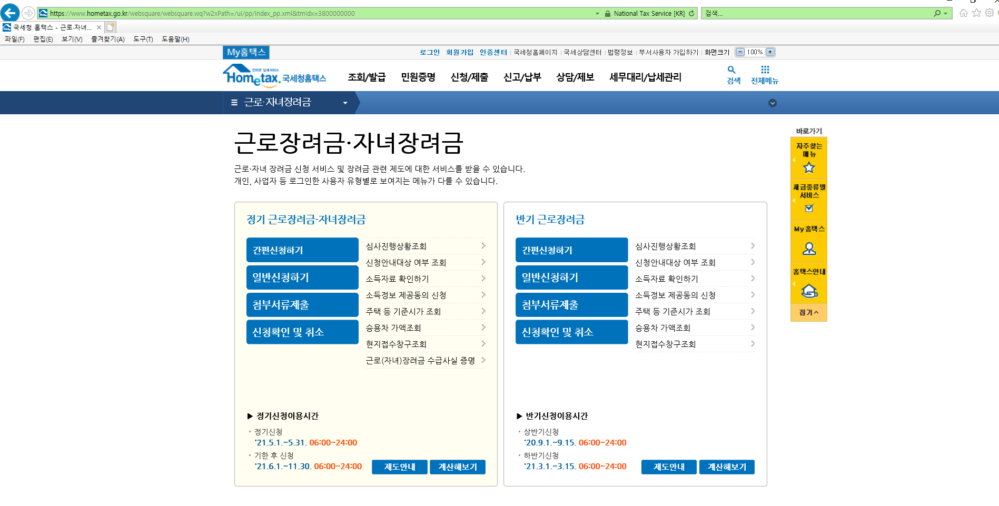The image size is (999, 506).
Task: Click the browser 검색 search input box
Action: [816, 14]
